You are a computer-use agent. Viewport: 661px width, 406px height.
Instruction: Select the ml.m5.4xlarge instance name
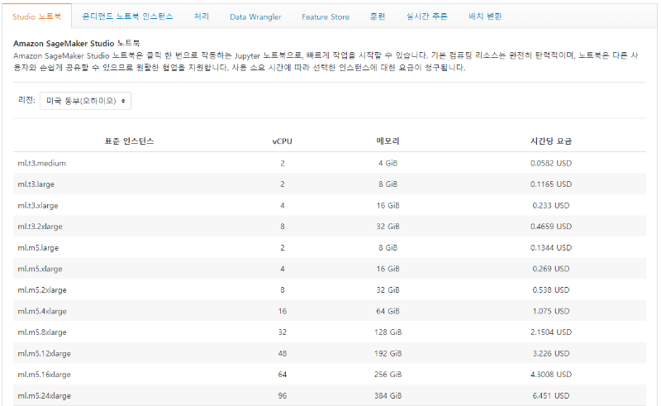pos(42,311)
